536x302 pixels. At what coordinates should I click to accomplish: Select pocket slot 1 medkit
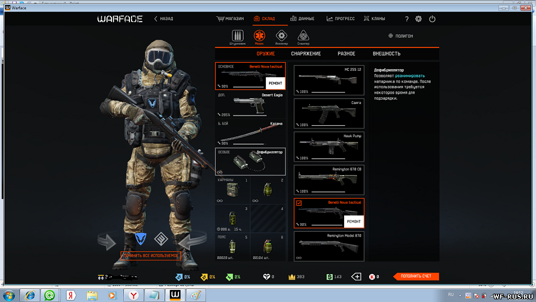point(233,190)
